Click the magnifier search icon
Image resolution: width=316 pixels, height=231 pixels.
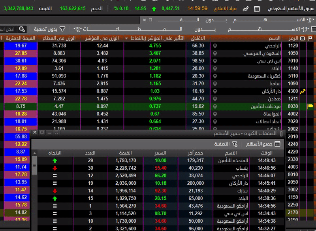pos(22,29)
